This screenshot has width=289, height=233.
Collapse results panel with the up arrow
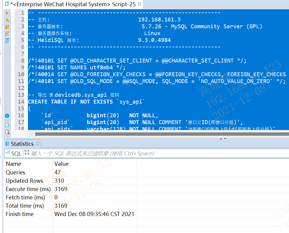tap(221, 138)
